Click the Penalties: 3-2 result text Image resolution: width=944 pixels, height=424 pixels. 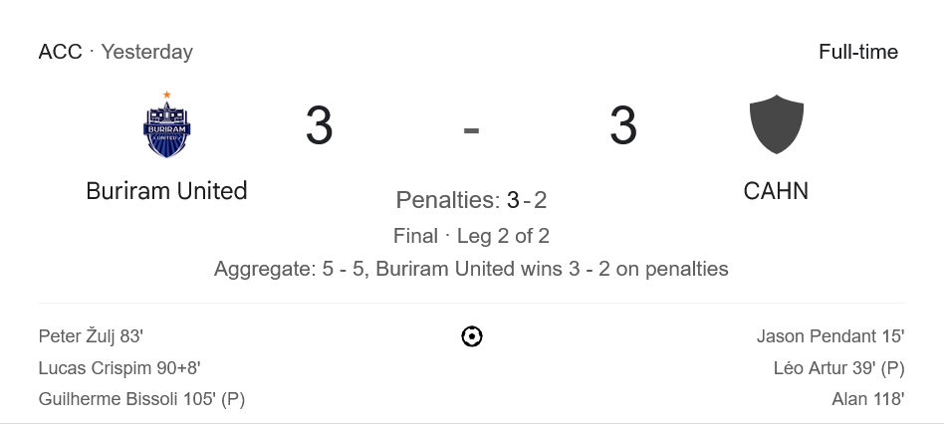pyautogui.click(x=471, y=200)
